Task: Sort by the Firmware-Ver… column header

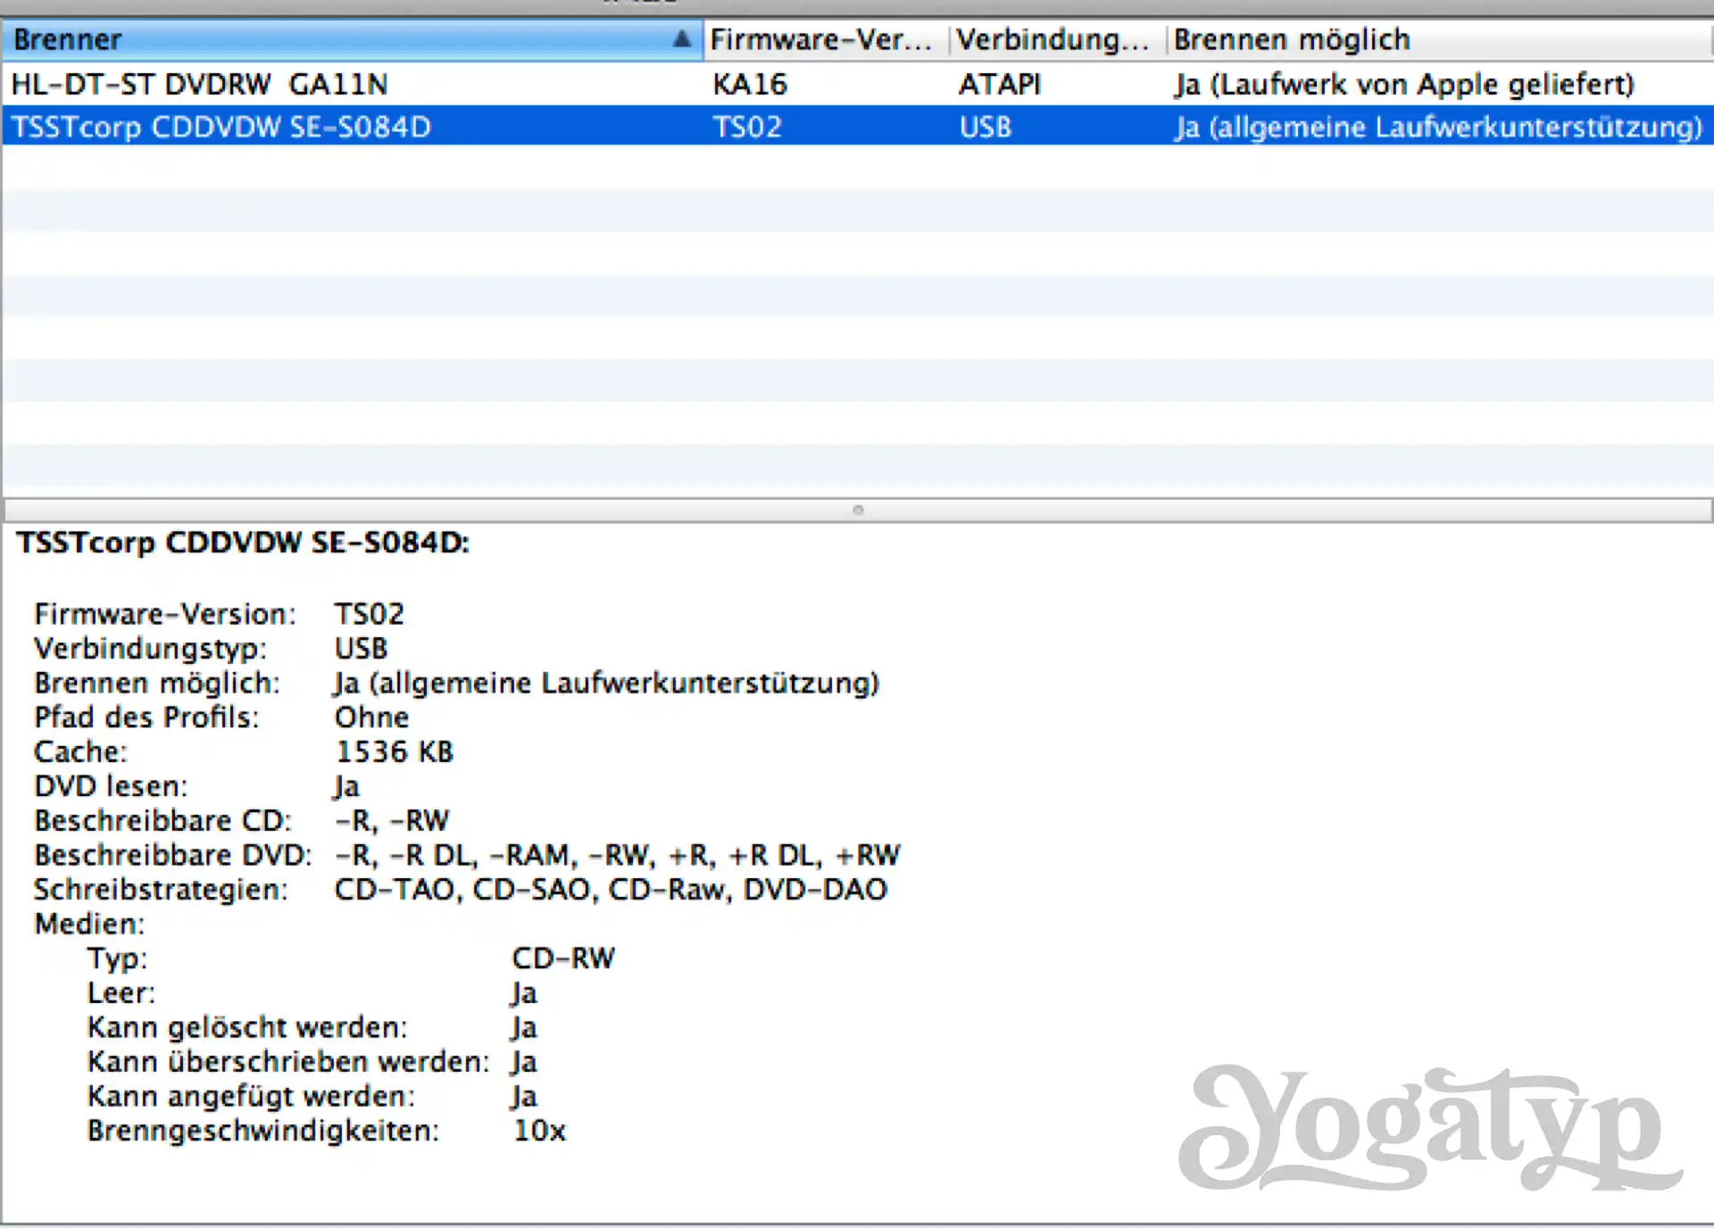Action: 827,40
